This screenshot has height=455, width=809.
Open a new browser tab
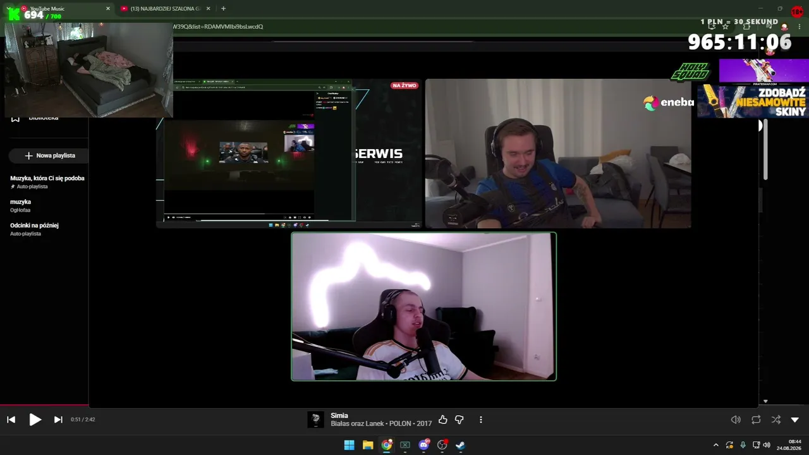(223, 8)
